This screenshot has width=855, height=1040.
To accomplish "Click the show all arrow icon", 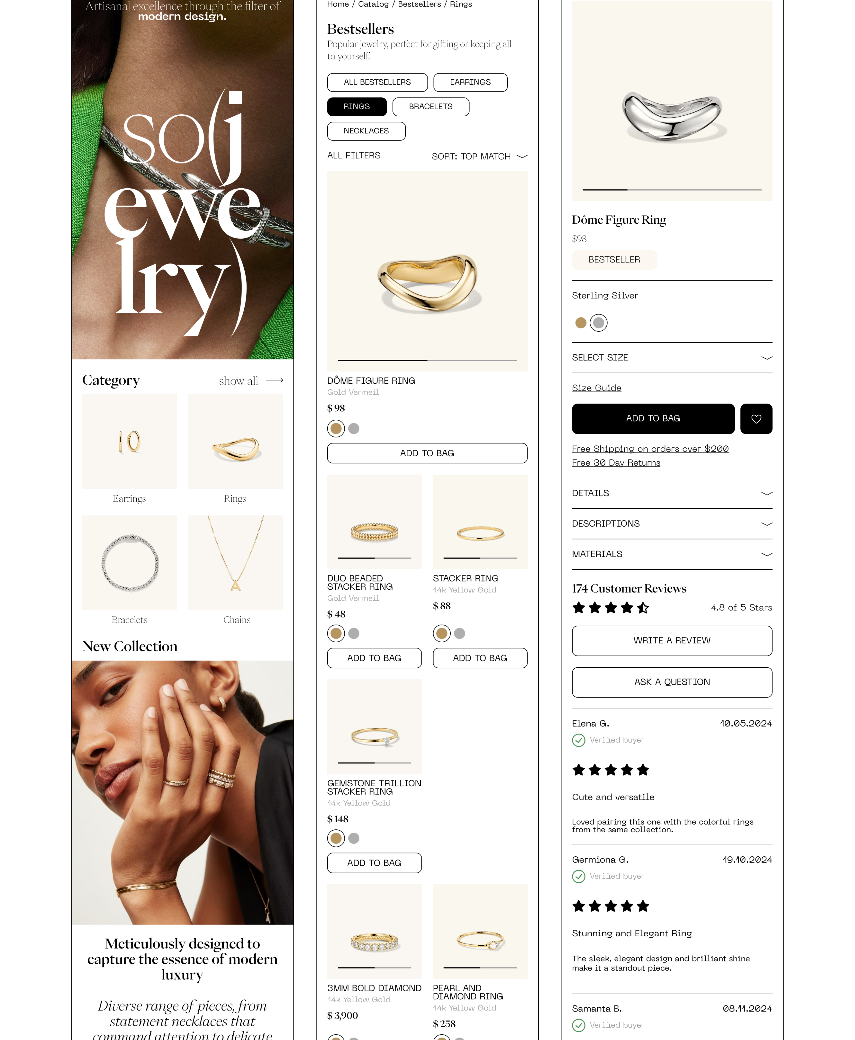I will pos(274,380).
